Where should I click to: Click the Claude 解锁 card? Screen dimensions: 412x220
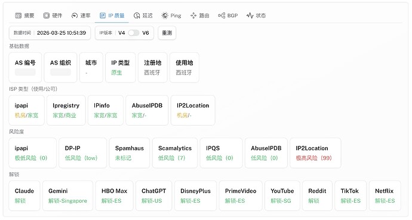coord(24,195)
